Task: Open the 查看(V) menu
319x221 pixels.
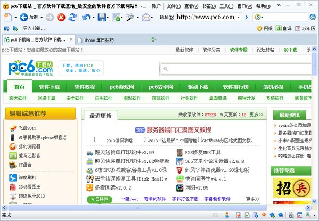Action: 191,6
